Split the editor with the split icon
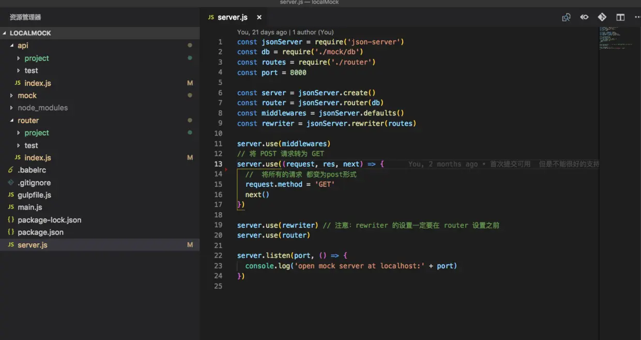The height and width of the screenshot is (340, 641). (x=620, y=17)
